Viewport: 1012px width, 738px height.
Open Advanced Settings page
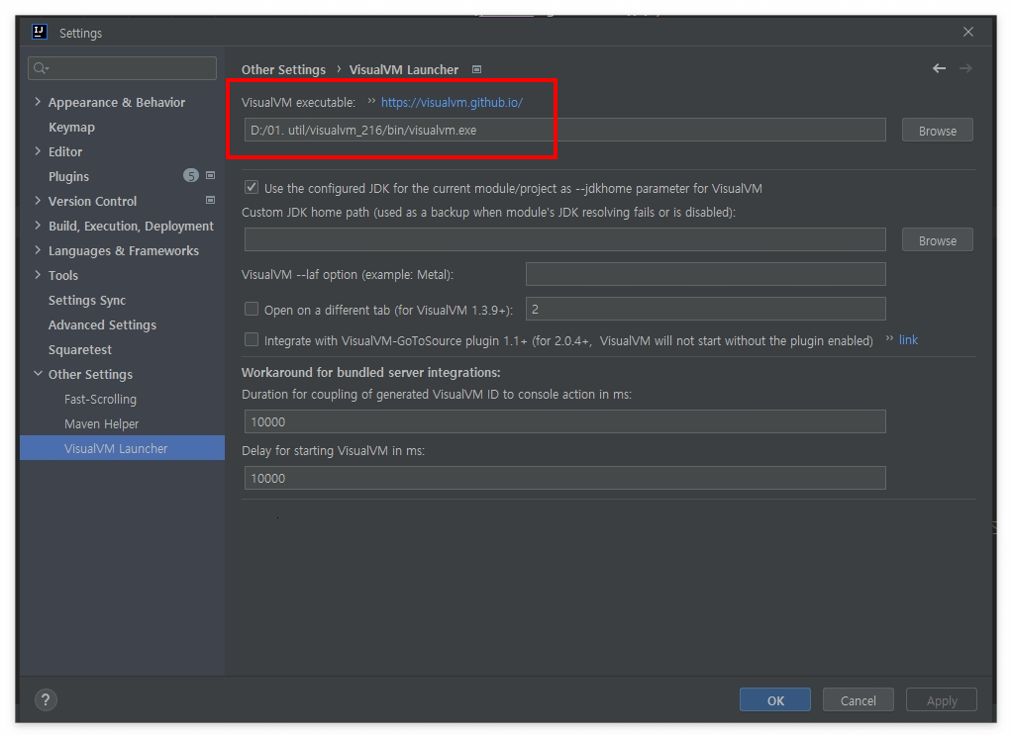tap(102, 324)
